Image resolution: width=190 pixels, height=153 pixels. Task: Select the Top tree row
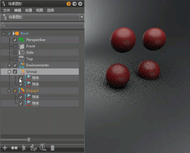[40, 59]
